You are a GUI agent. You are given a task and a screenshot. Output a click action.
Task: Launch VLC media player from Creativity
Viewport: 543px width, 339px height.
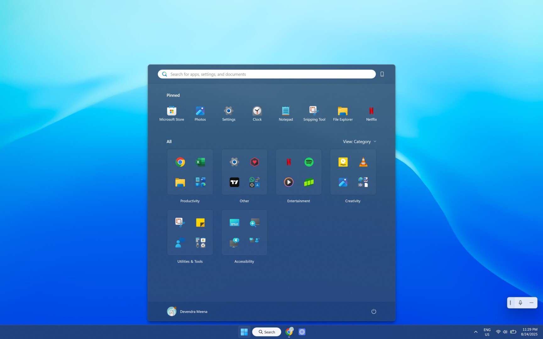click(363, 162)
